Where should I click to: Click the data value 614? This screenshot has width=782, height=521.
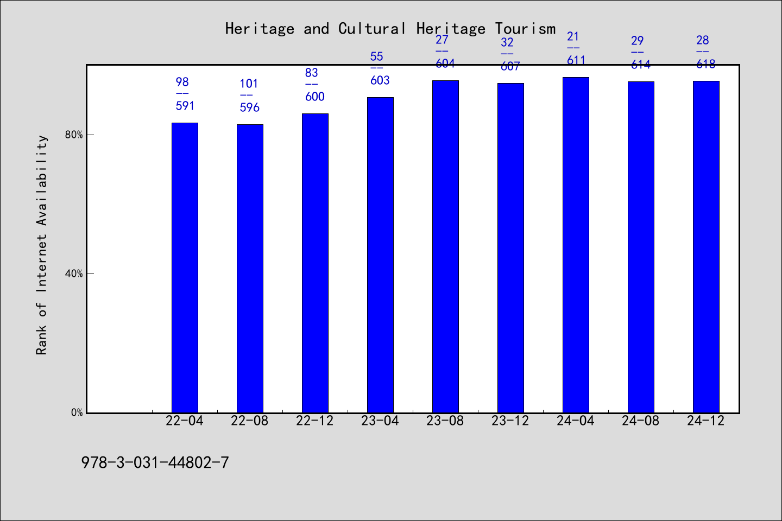click(641, 65)
